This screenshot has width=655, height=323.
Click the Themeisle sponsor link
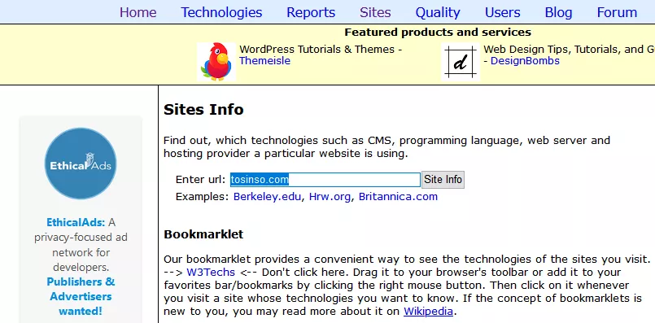264,60
